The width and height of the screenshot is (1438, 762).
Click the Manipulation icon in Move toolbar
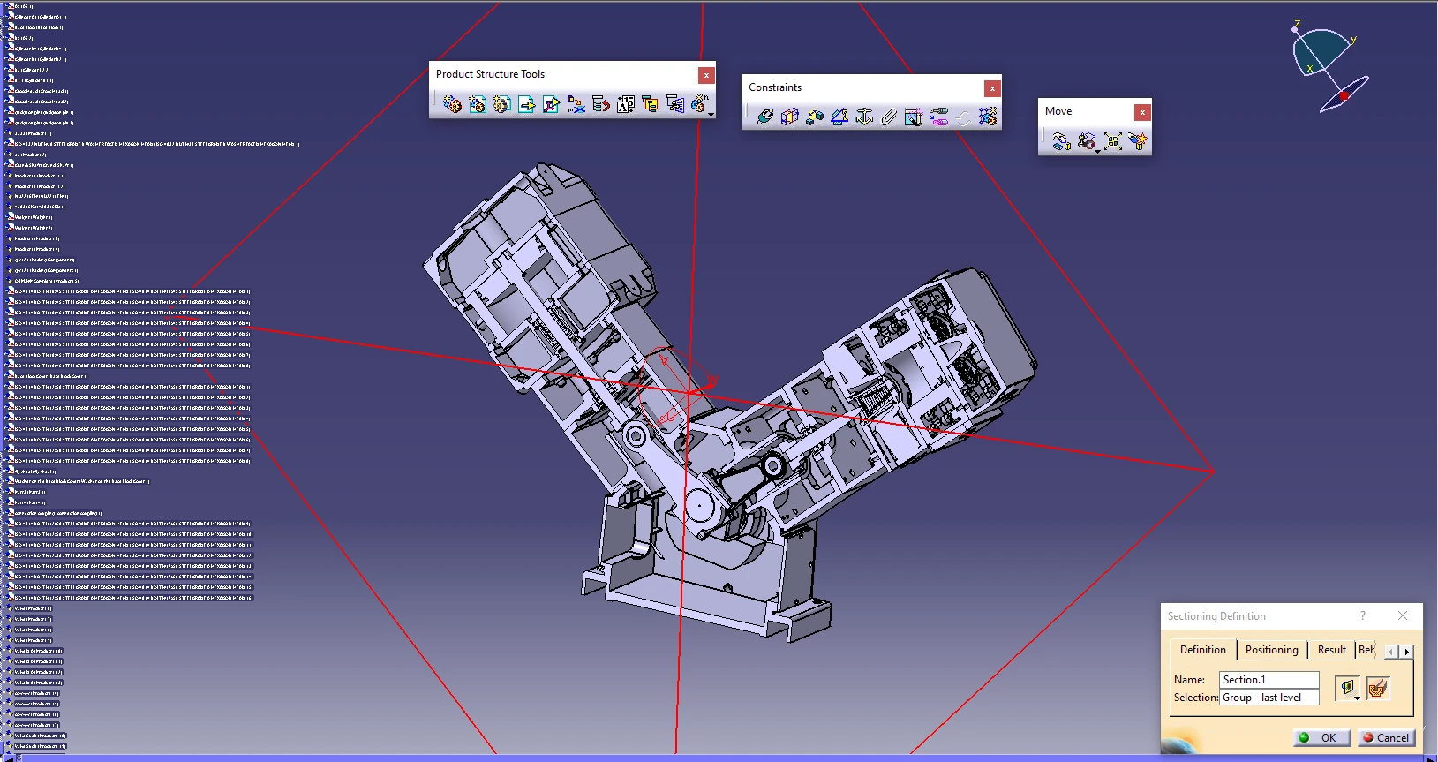click(1062, 141)
